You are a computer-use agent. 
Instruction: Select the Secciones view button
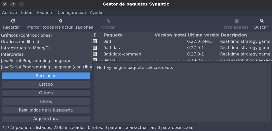[x=46, y=76]
